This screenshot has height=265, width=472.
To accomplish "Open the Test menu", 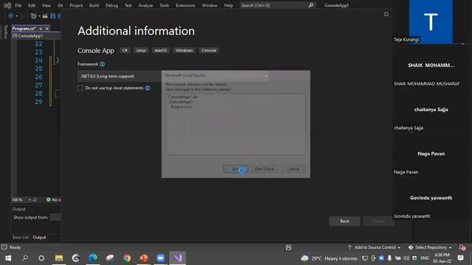I will click(128, 5).
